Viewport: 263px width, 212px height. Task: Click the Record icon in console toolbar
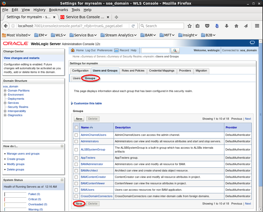pos(116,51)
